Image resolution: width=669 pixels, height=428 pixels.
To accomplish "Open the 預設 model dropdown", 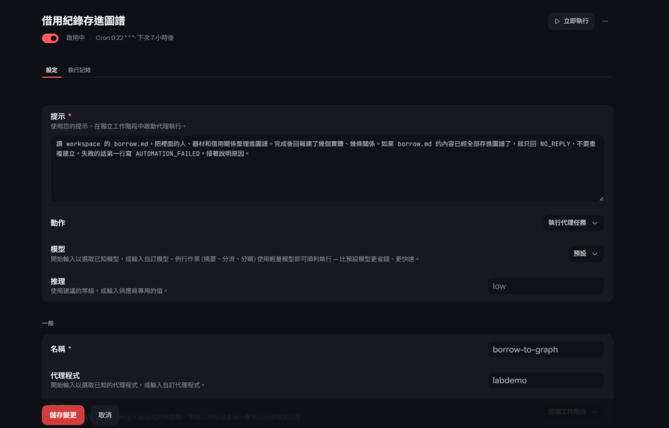I will pyautogui.click(x=586, y=254).
